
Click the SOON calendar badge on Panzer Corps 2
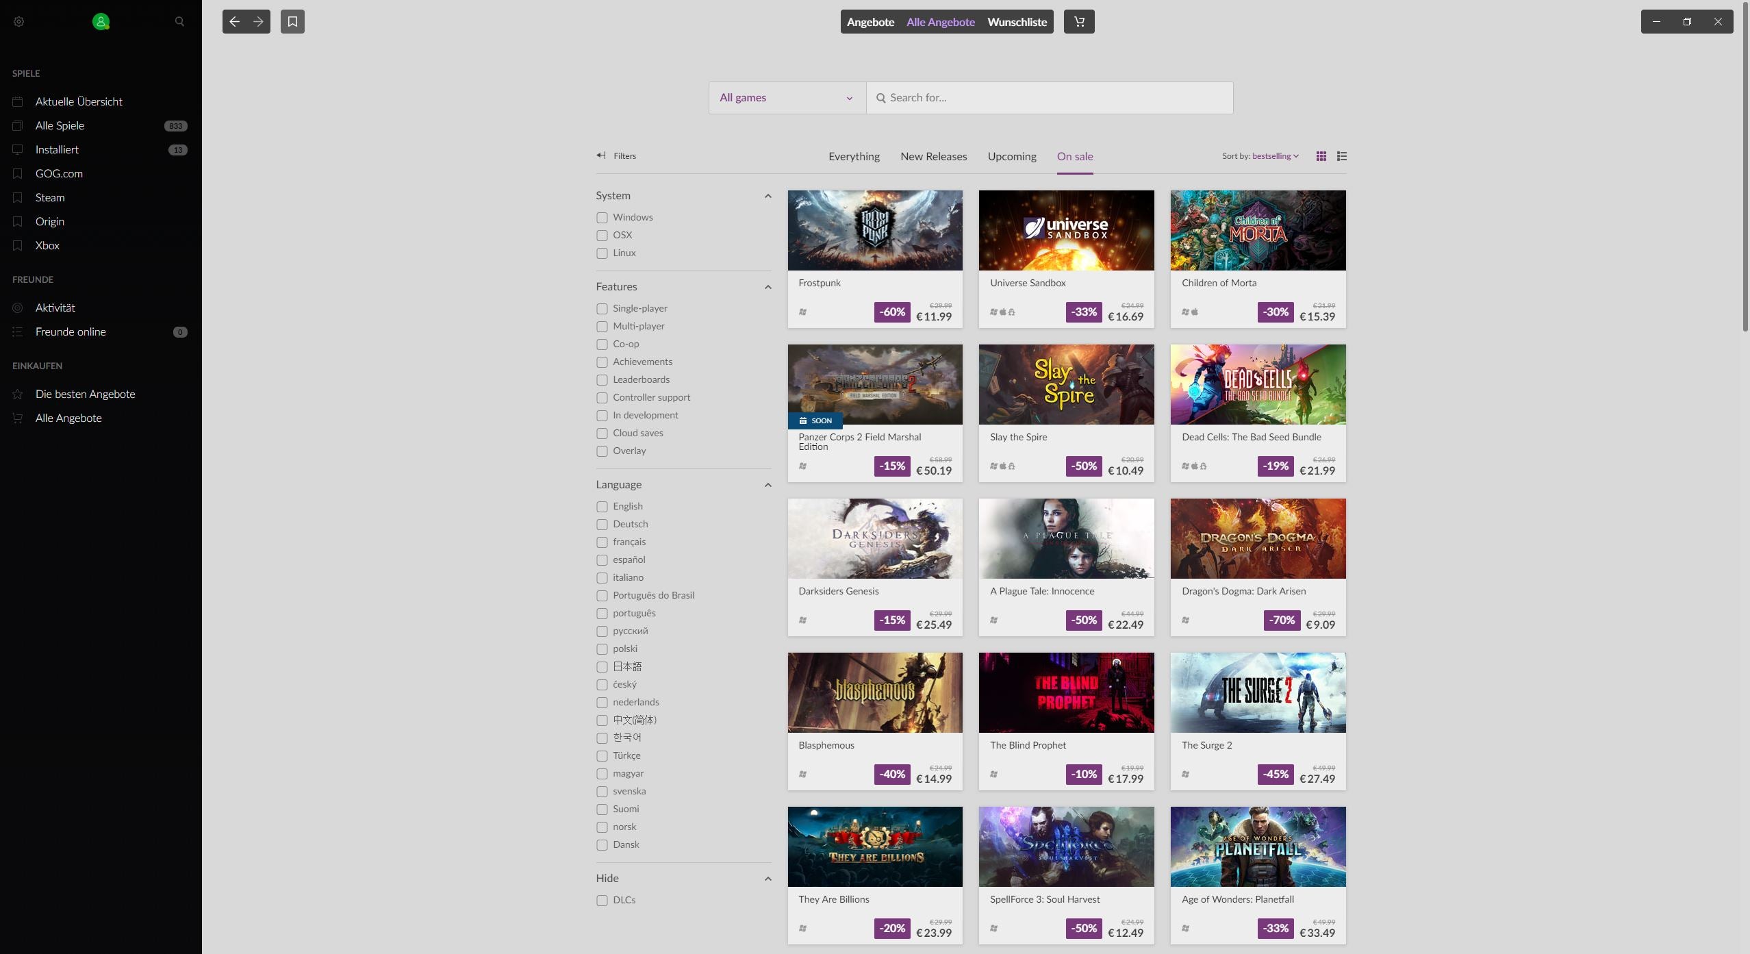click(815, 420)
